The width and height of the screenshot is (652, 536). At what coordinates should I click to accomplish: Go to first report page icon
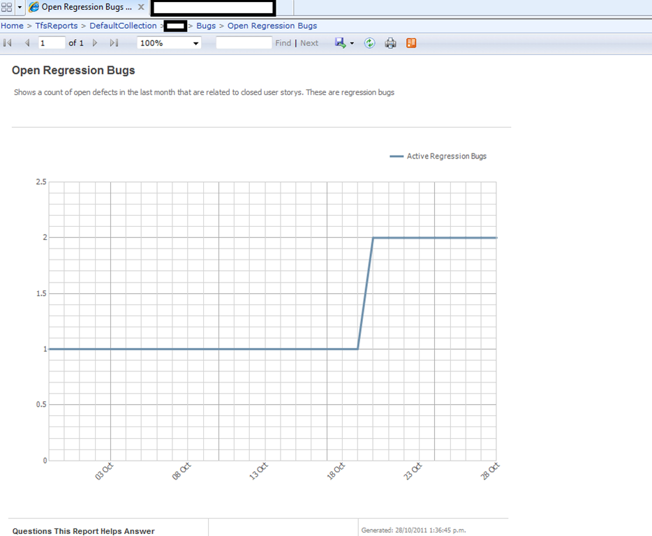pyautogui.click(x=8, y=43)
